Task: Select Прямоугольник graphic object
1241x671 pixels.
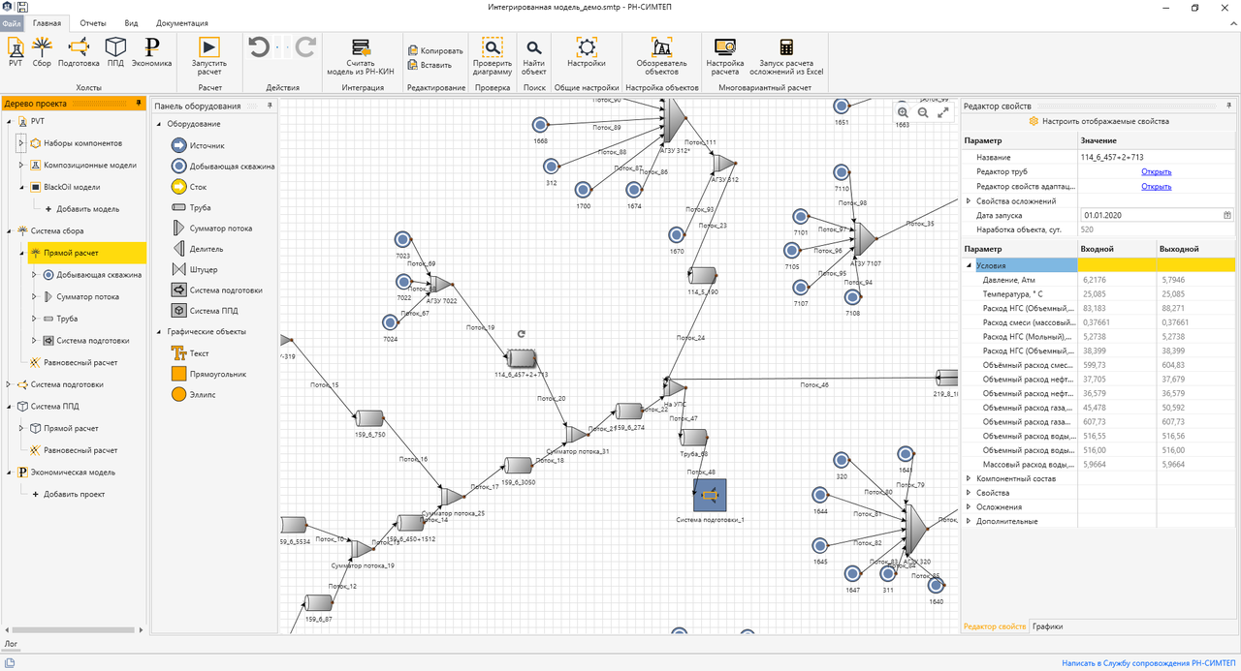Action: (x=207, y=374)
